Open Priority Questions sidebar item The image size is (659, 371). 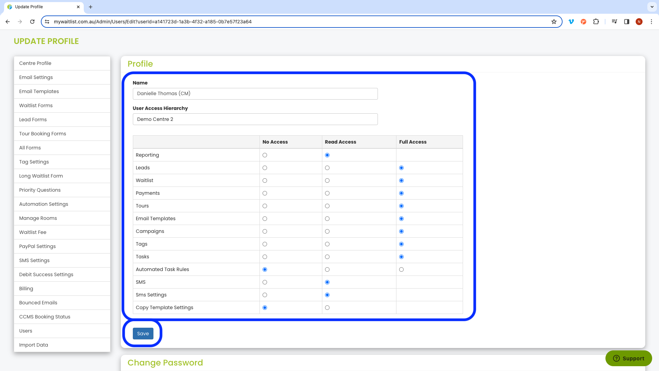pos(62,190)
